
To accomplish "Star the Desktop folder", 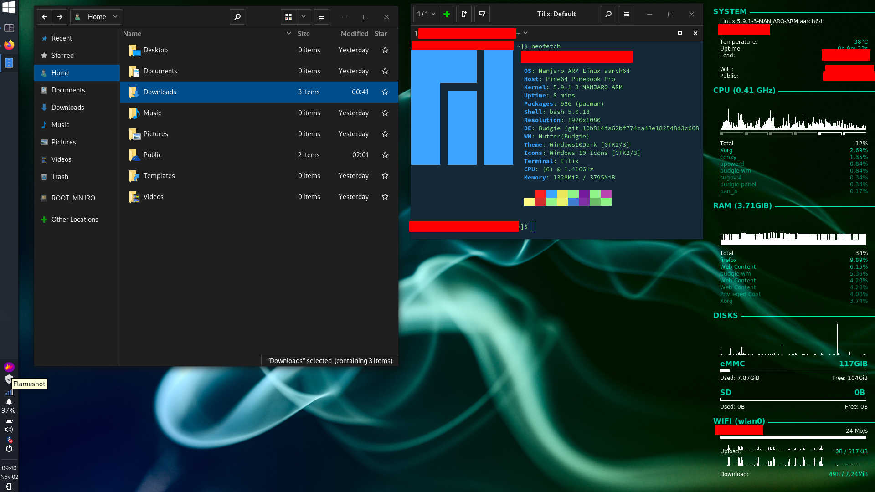I will tap(385, 50).
